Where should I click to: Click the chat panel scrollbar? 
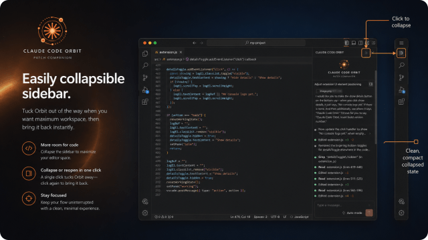tap(376, 107)
